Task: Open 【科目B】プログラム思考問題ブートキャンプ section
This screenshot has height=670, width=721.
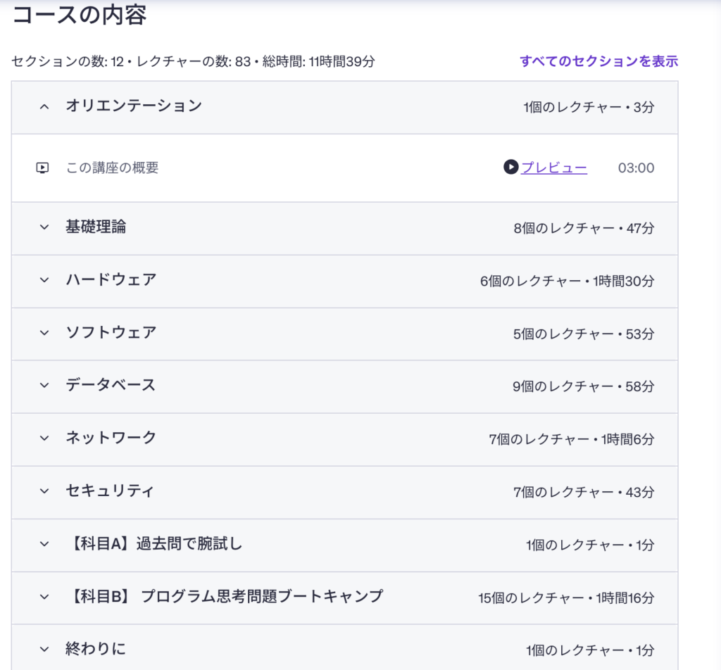Action: (x=224, y=597)
